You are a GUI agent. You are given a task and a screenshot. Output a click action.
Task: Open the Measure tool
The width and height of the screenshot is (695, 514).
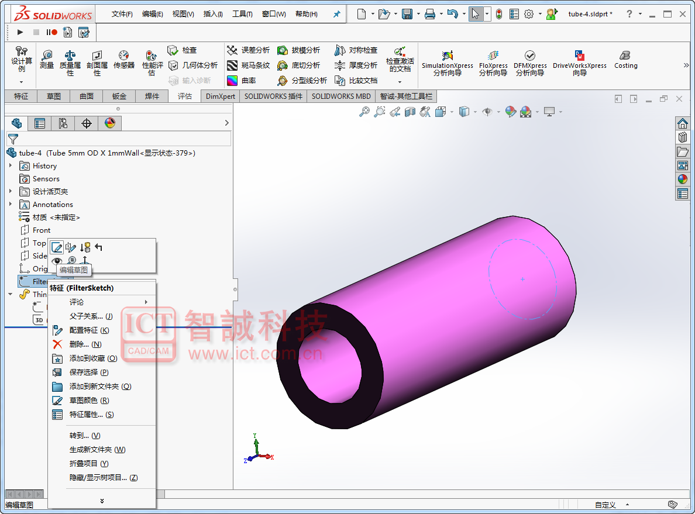(47, 60)
